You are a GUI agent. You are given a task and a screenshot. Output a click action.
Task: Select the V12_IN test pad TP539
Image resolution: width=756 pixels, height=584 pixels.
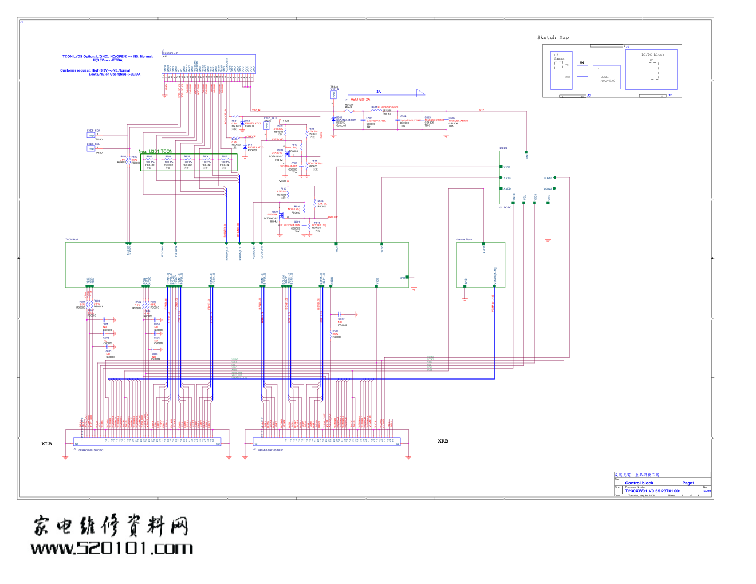pyautogui.click(x=334, y=94)
